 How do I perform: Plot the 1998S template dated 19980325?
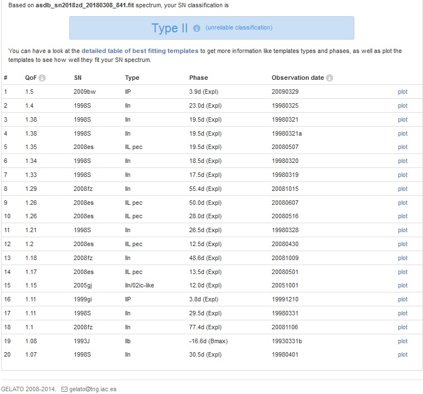click(x=402, y=105)
